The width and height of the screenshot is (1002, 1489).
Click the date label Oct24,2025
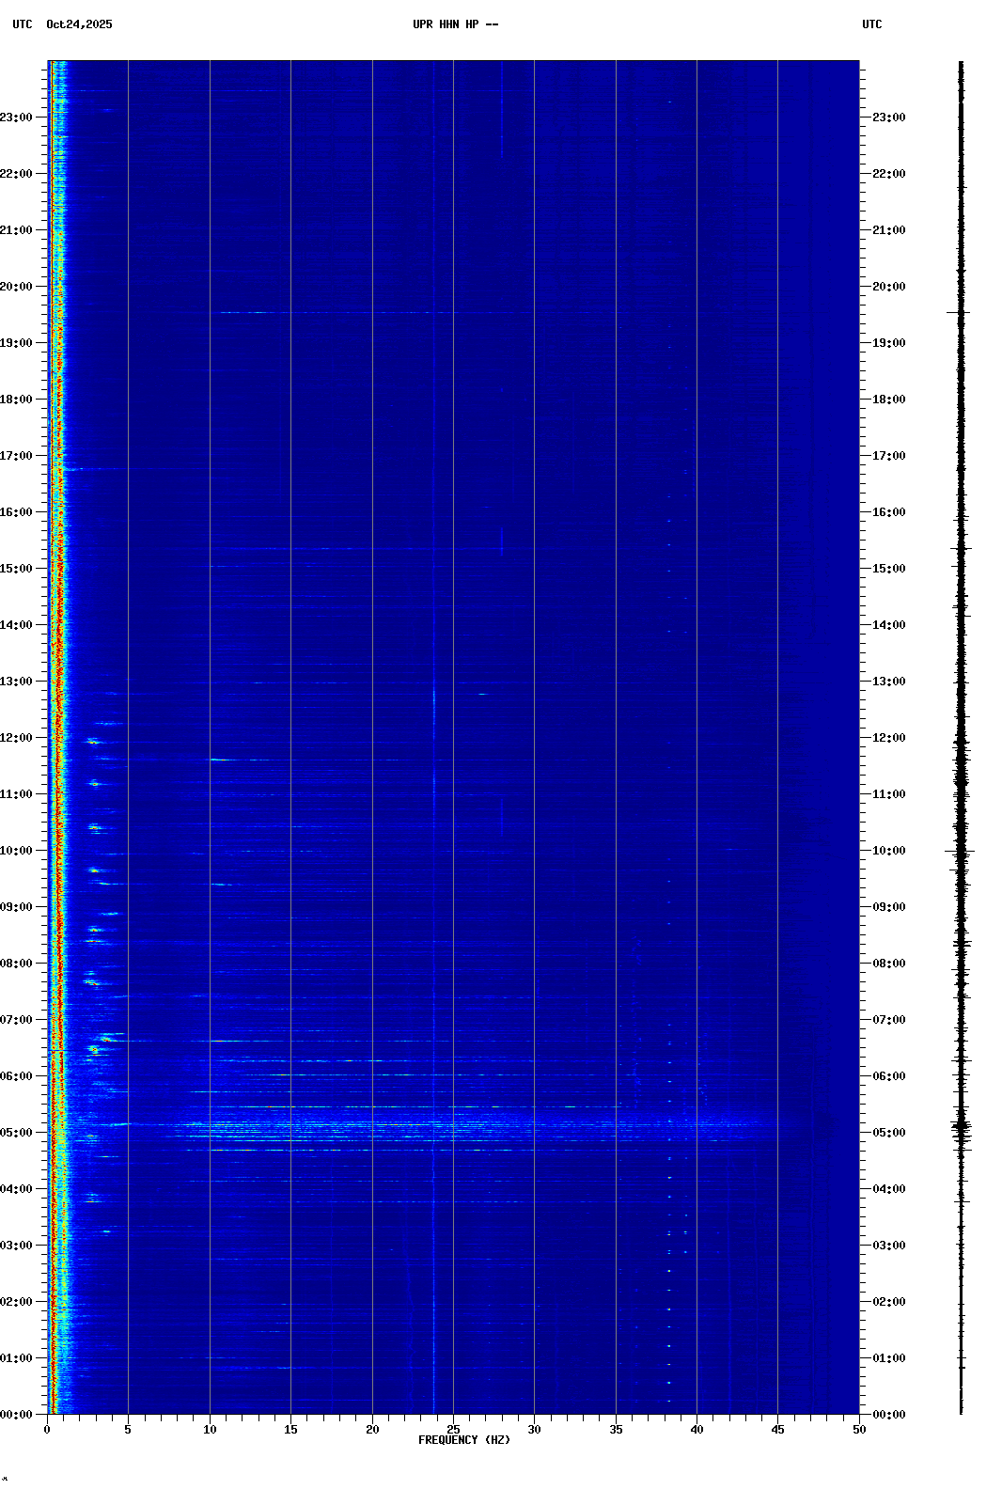[79, 24]
